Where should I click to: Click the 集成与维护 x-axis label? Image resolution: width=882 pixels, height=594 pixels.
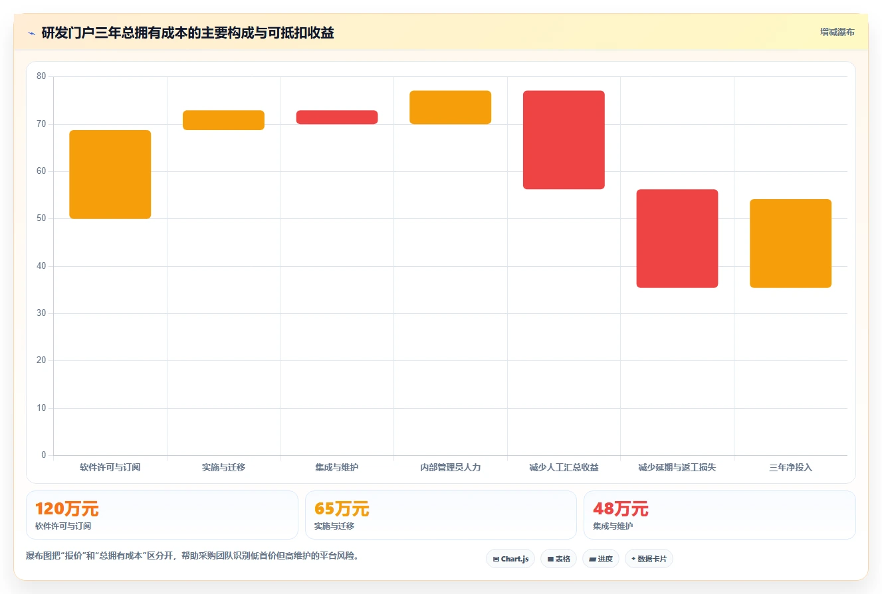tap(337, 467)
